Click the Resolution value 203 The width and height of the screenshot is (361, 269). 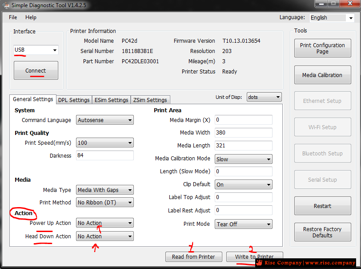click(x=227, y=51)
